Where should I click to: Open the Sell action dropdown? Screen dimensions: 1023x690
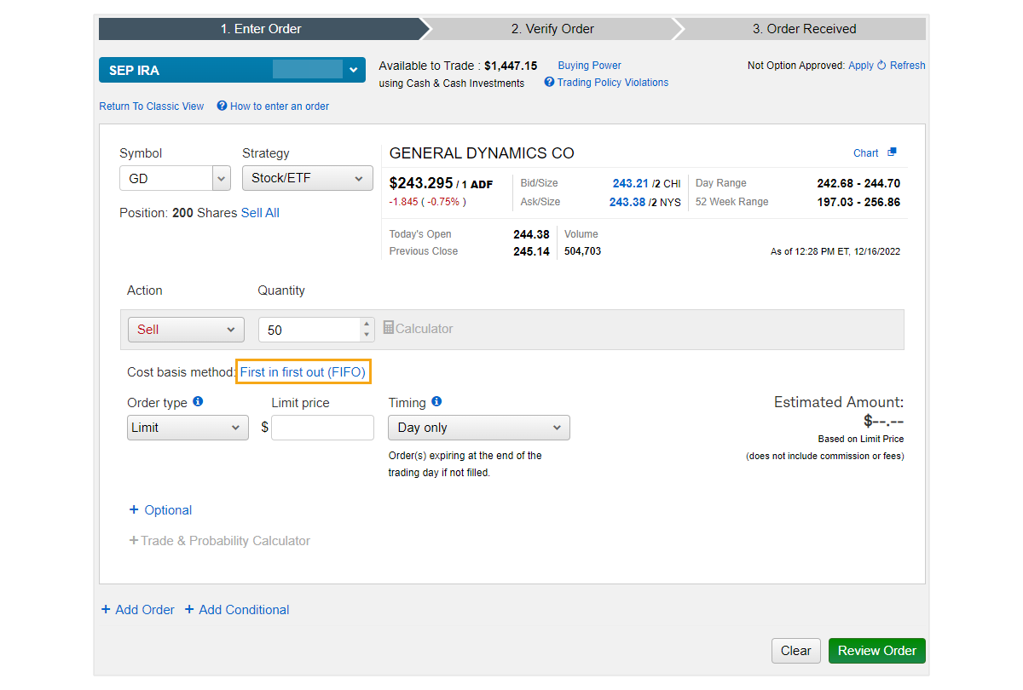(x=186, y=330)
